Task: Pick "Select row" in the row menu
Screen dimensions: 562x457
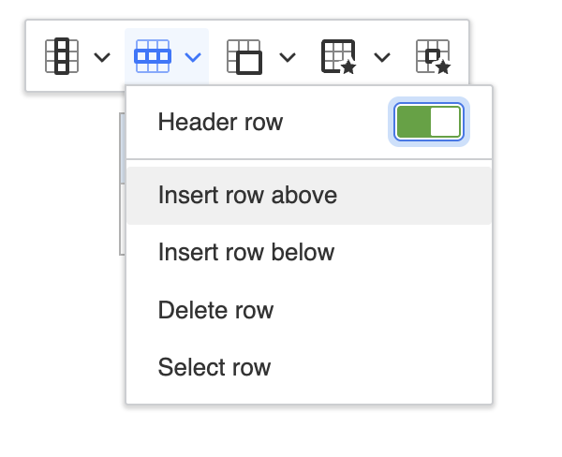Action: pyautogui.click(x=214, y=367)
